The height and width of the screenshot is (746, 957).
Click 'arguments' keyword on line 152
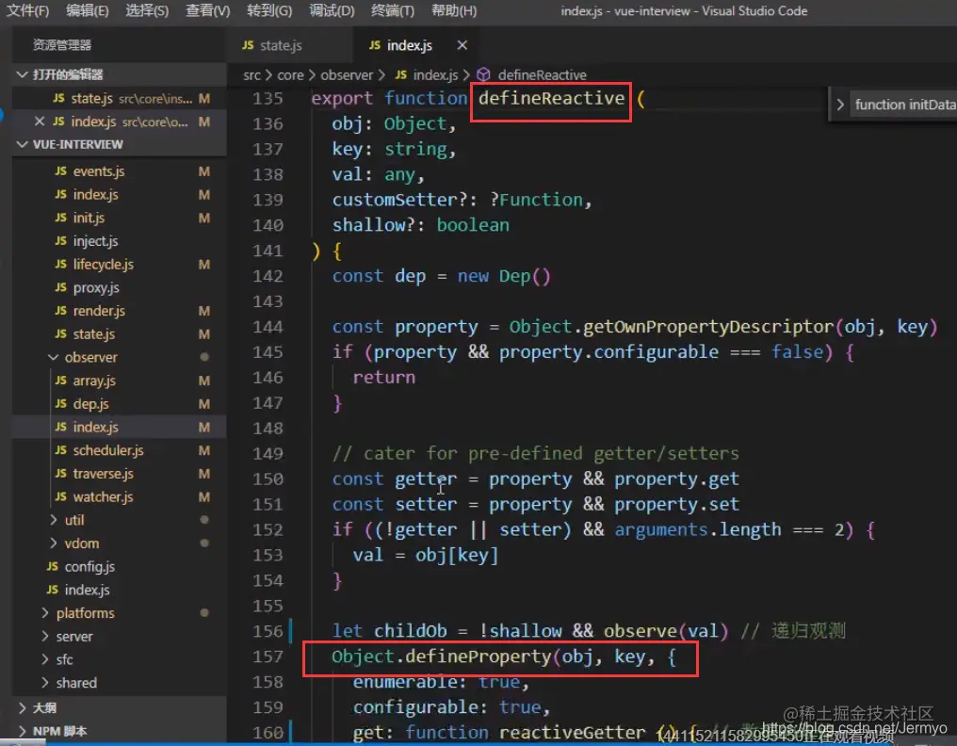(x=661, y=529)
